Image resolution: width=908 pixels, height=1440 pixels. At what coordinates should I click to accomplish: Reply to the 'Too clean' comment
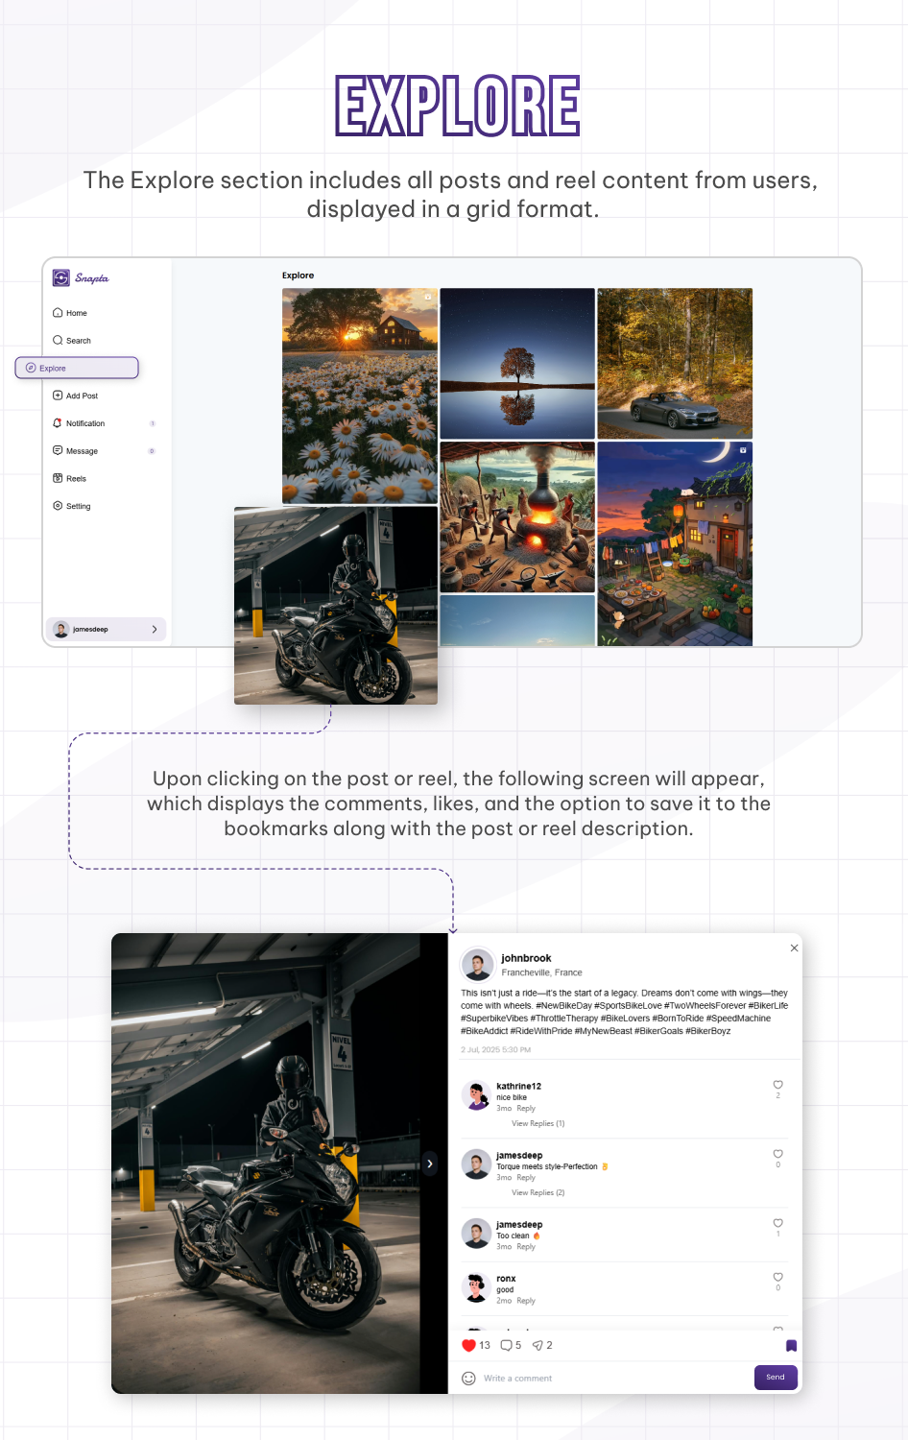526,1246
